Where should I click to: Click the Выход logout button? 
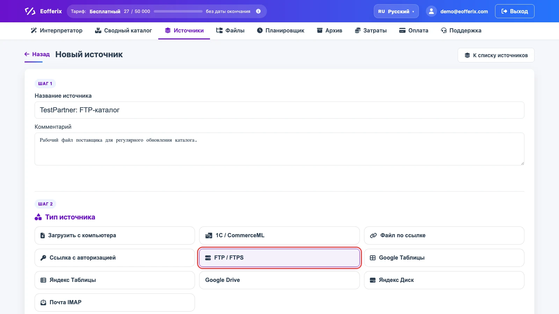[515, 11]
